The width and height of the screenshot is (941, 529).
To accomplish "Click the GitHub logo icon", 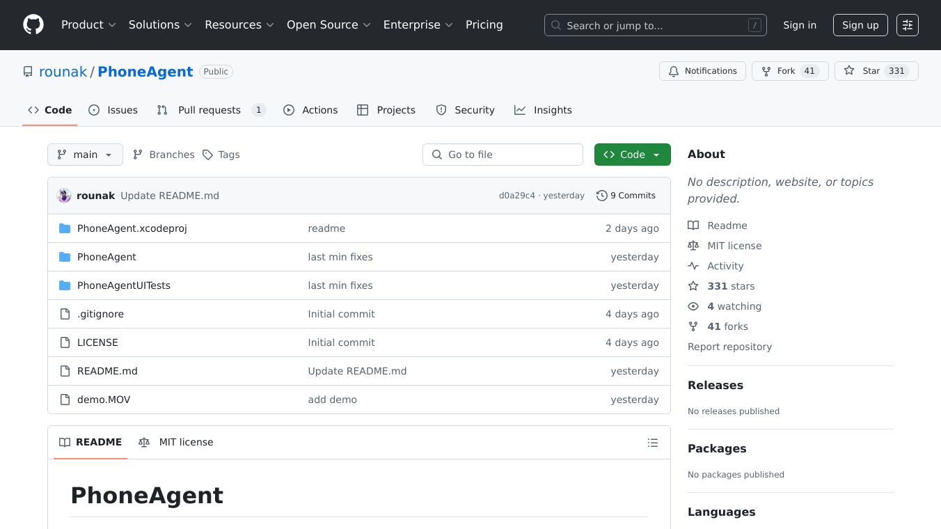I will [33, 25].
